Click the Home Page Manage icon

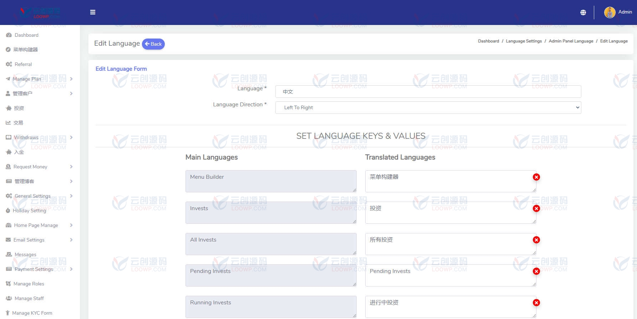click(9, 225)
